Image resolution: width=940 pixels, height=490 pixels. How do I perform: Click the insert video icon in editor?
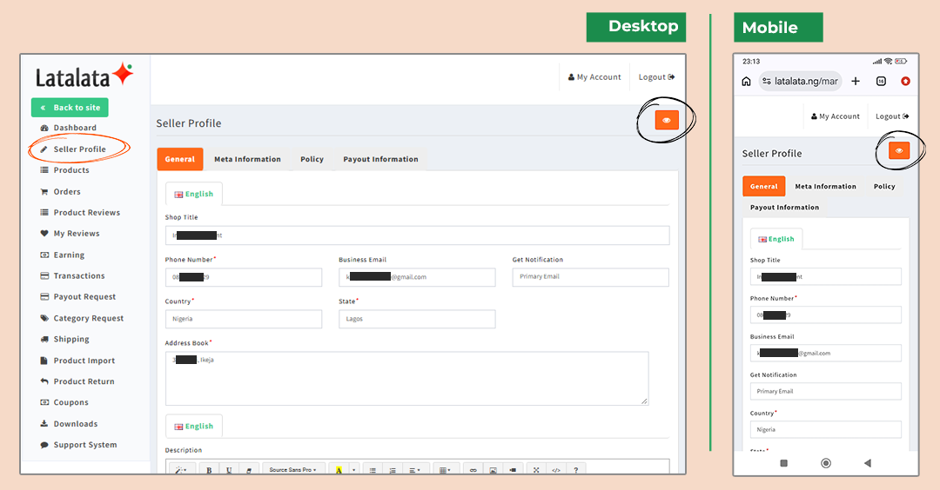pyautogui.click(x=513, y=470)
